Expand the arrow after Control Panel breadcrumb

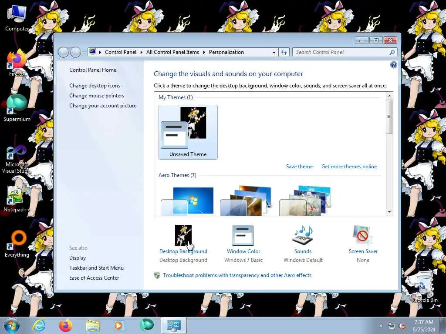coord(142,52)
